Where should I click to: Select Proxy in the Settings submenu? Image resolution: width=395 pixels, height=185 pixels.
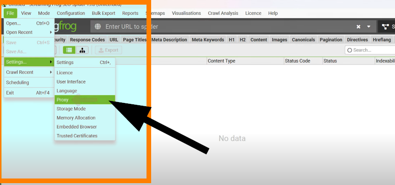pyautogui.click(x=85, y=100)
